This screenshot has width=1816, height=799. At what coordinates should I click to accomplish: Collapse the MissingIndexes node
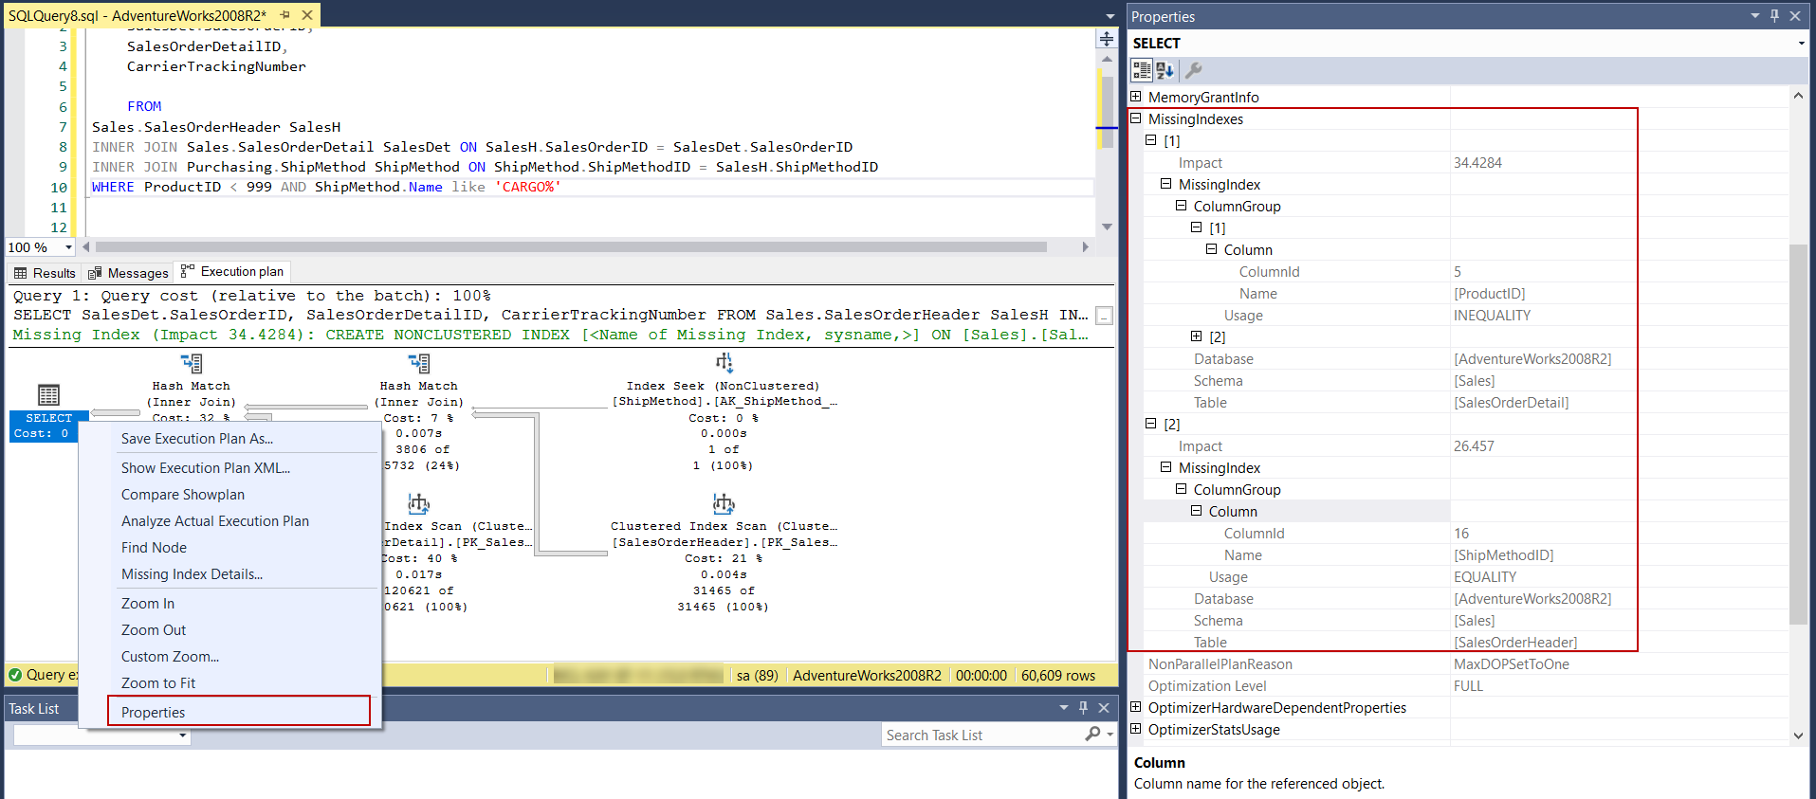click(x=1136, y=118)
